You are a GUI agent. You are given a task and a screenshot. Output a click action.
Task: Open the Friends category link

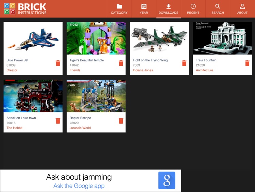pyautogui.click(x=75, y=70)
